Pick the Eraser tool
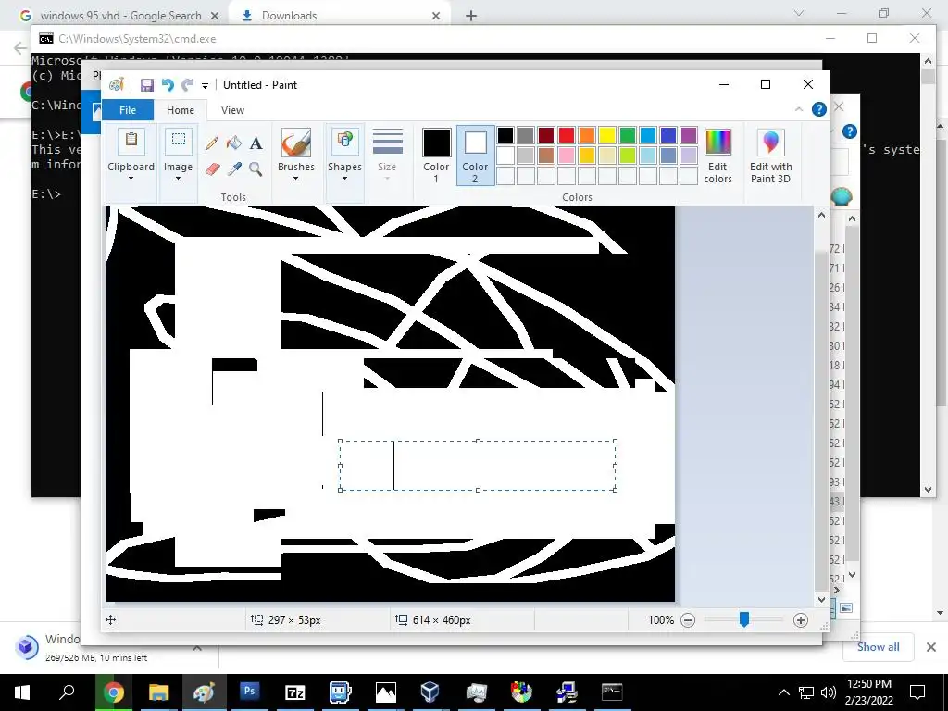Viewport: 948px width, 711px height. pos(212,168)
